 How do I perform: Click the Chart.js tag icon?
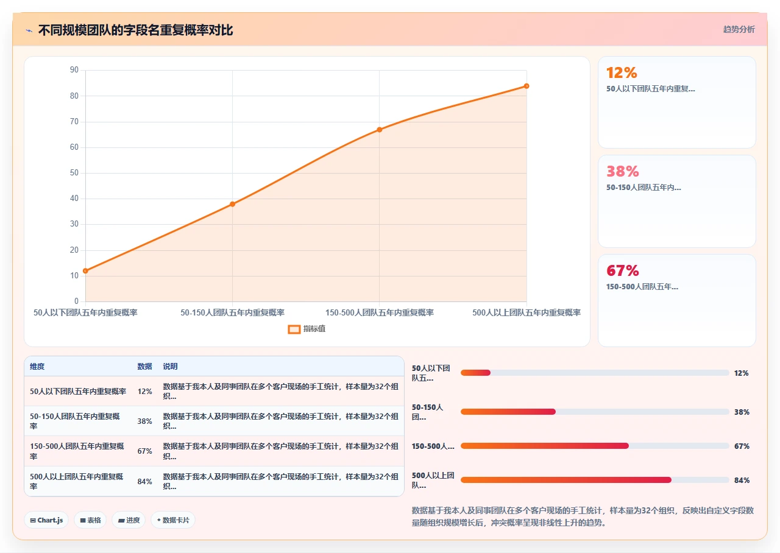tap(32, 521)
